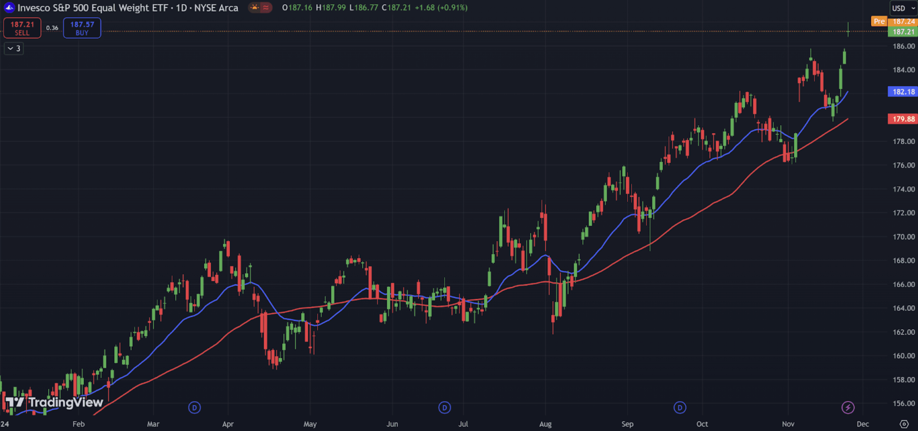Click the dividend marker near March
918x431 pixels.
click(x=194, y=408)
